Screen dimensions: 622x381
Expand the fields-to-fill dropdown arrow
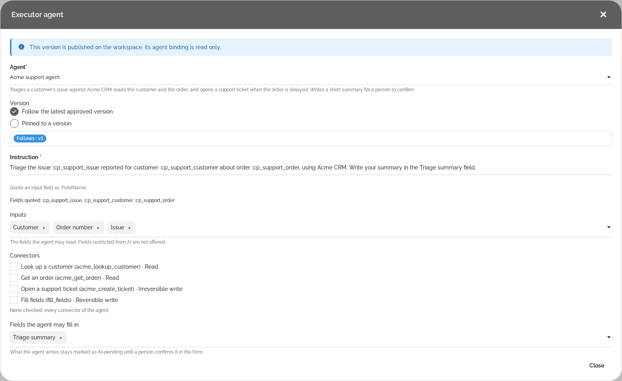(609, 337)
